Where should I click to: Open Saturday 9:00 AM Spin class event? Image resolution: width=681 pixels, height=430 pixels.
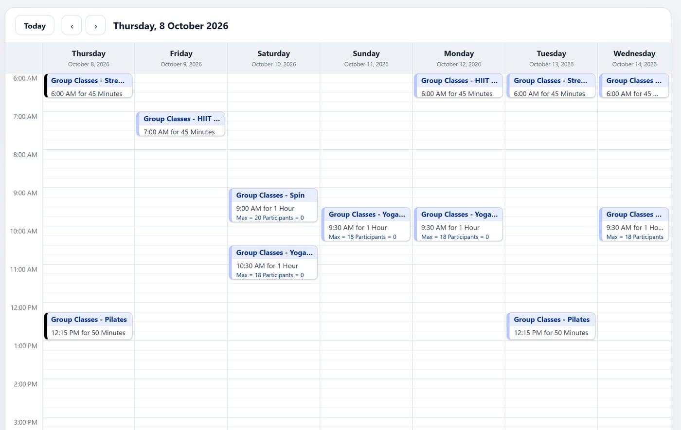[x=273, y=205]
